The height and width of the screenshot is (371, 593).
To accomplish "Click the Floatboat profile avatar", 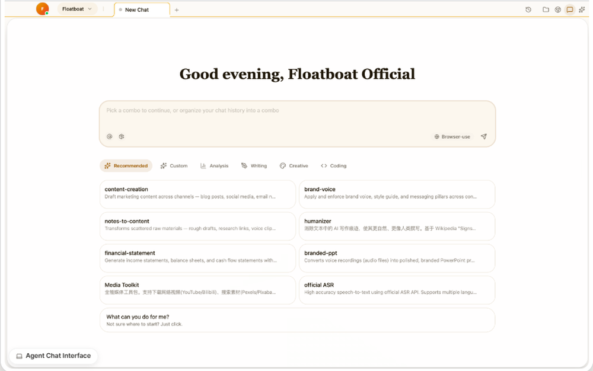I will pyautogui.click(x=42, y=9).
